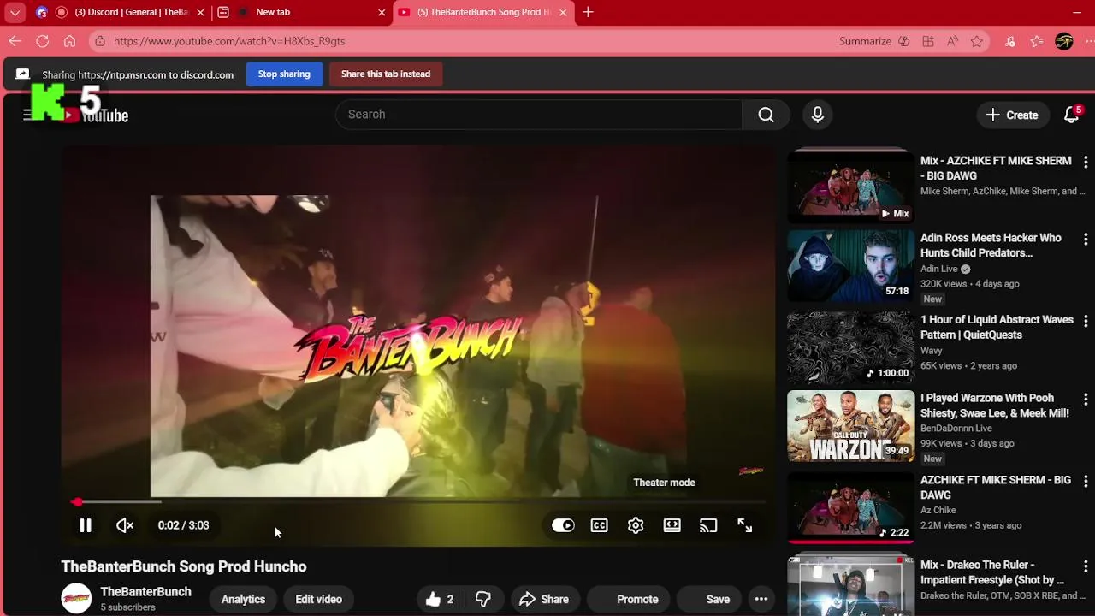The image size is (1095, 616).
Task: Go back in browser
Action: pos(15,41)
